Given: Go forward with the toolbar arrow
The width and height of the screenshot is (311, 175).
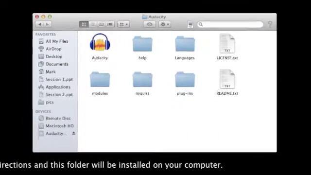Looking at the screenshot, I should tap(48, 24).
